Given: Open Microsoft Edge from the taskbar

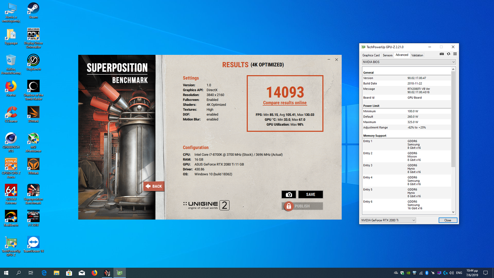Looking at the screenshot, I should pos(44,273).
